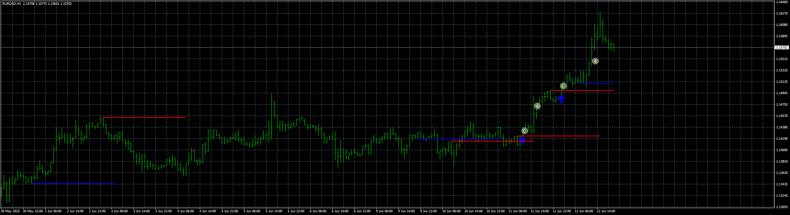The image size is (790, 215).
Task: Click the 30 May 22:00 time label
Action: (x=33, y=211)
